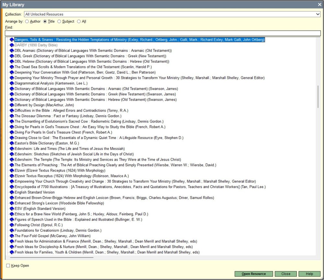
Task: Select Dictionary of Biblical Languages Aramaic (Swanson)
Action: tap(96, 89)
